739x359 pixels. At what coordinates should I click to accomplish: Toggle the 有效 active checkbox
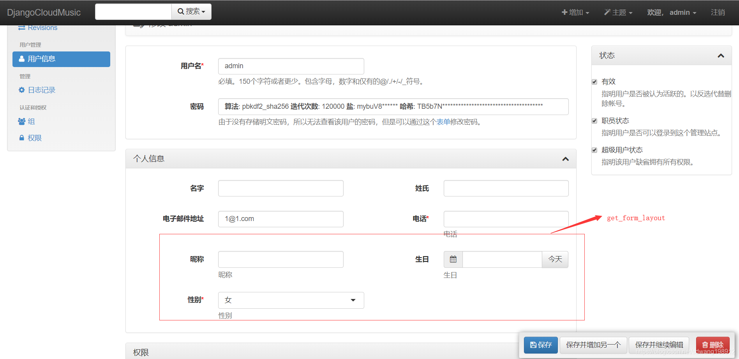coord(594,82)
